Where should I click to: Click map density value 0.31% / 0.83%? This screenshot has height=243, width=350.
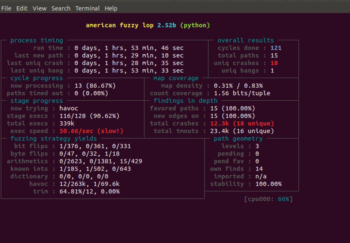coord(238,86)
